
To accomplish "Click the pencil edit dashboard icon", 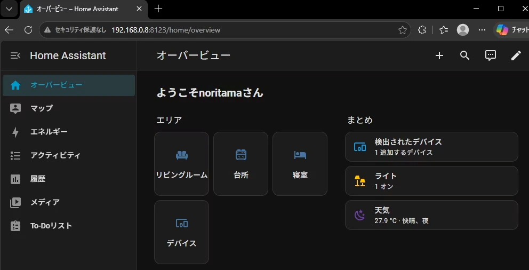I will [x=516, y=55].
